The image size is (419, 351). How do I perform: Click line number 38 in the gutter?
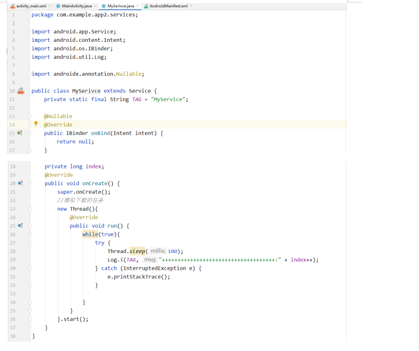(x=13, y=336)
